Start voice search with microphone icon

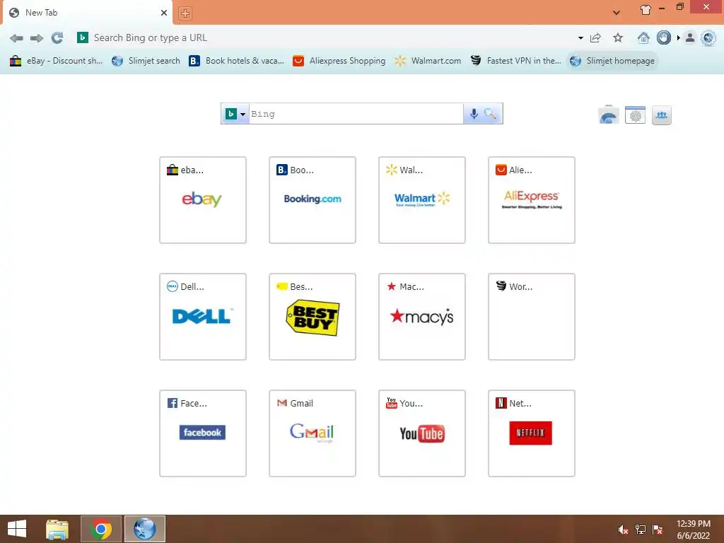474,114
